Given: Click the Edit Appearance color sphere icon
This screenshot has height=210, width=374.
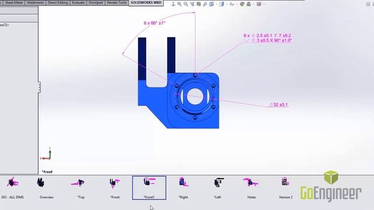Looking at the screenshot, I should point(242,4).
